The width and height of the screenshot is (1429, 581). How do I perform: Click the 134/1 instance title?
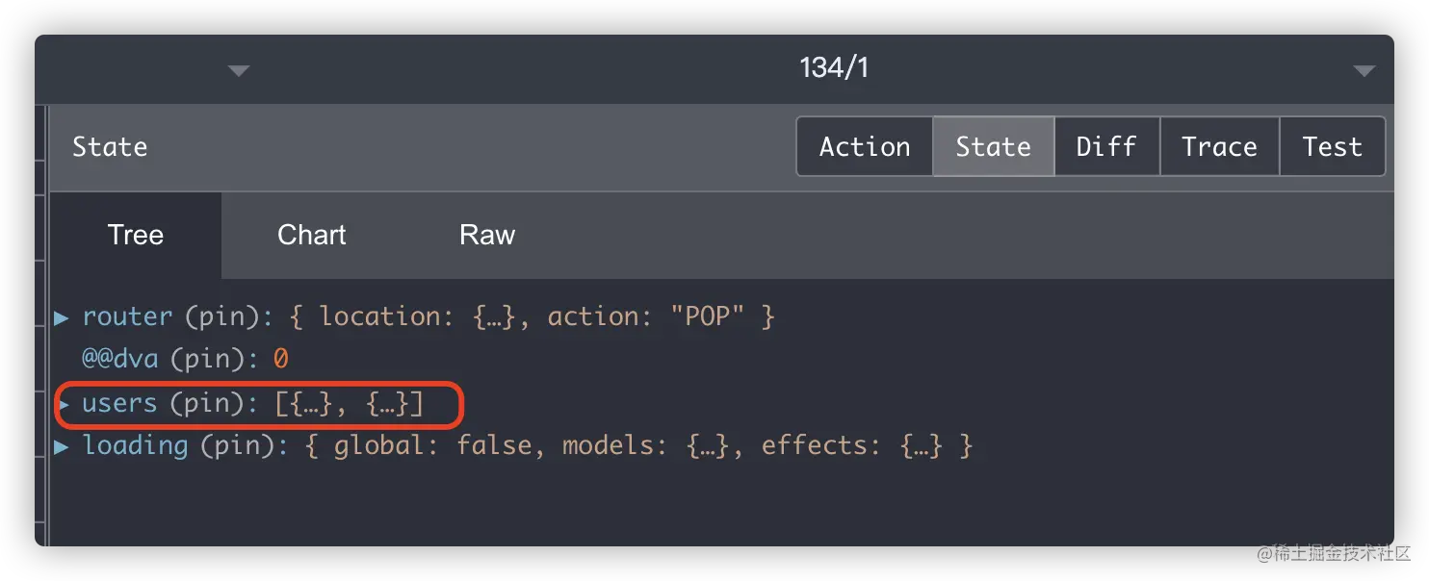pos(834,68)
